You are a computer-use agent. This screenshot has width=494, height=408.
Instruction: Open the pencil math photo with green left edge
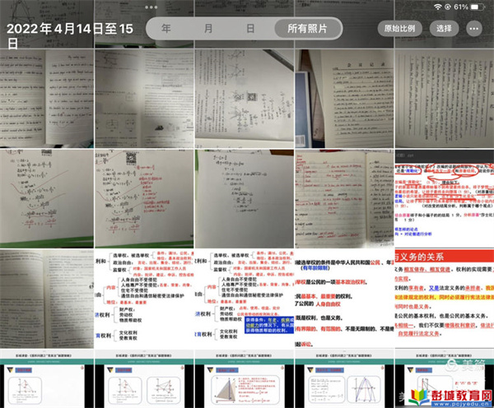click(x=245, y=198)
